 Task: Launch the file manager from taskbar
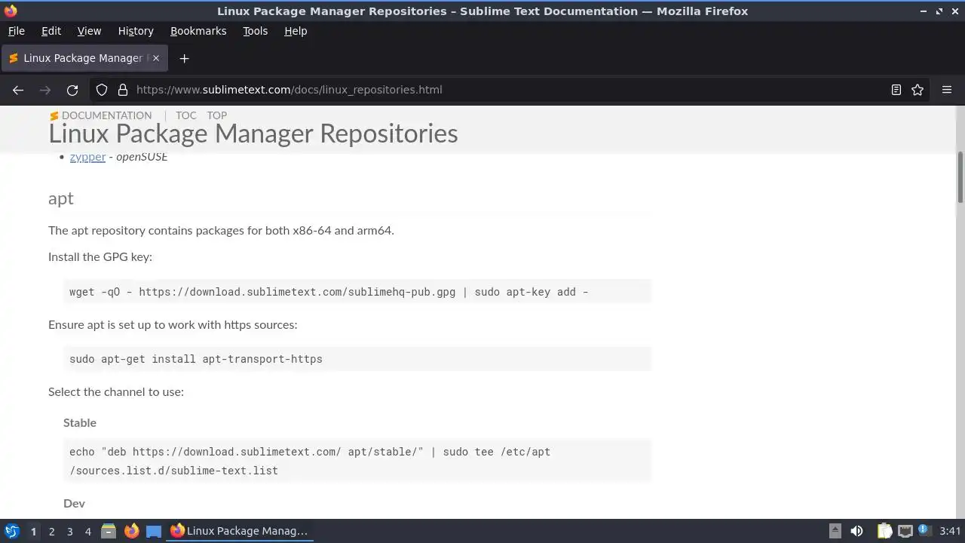pyautogui.click(x=109, y=531)
